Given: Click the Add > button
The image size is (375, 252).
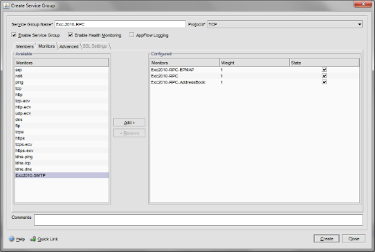Looking at the screenshot, I should [129, 122].
